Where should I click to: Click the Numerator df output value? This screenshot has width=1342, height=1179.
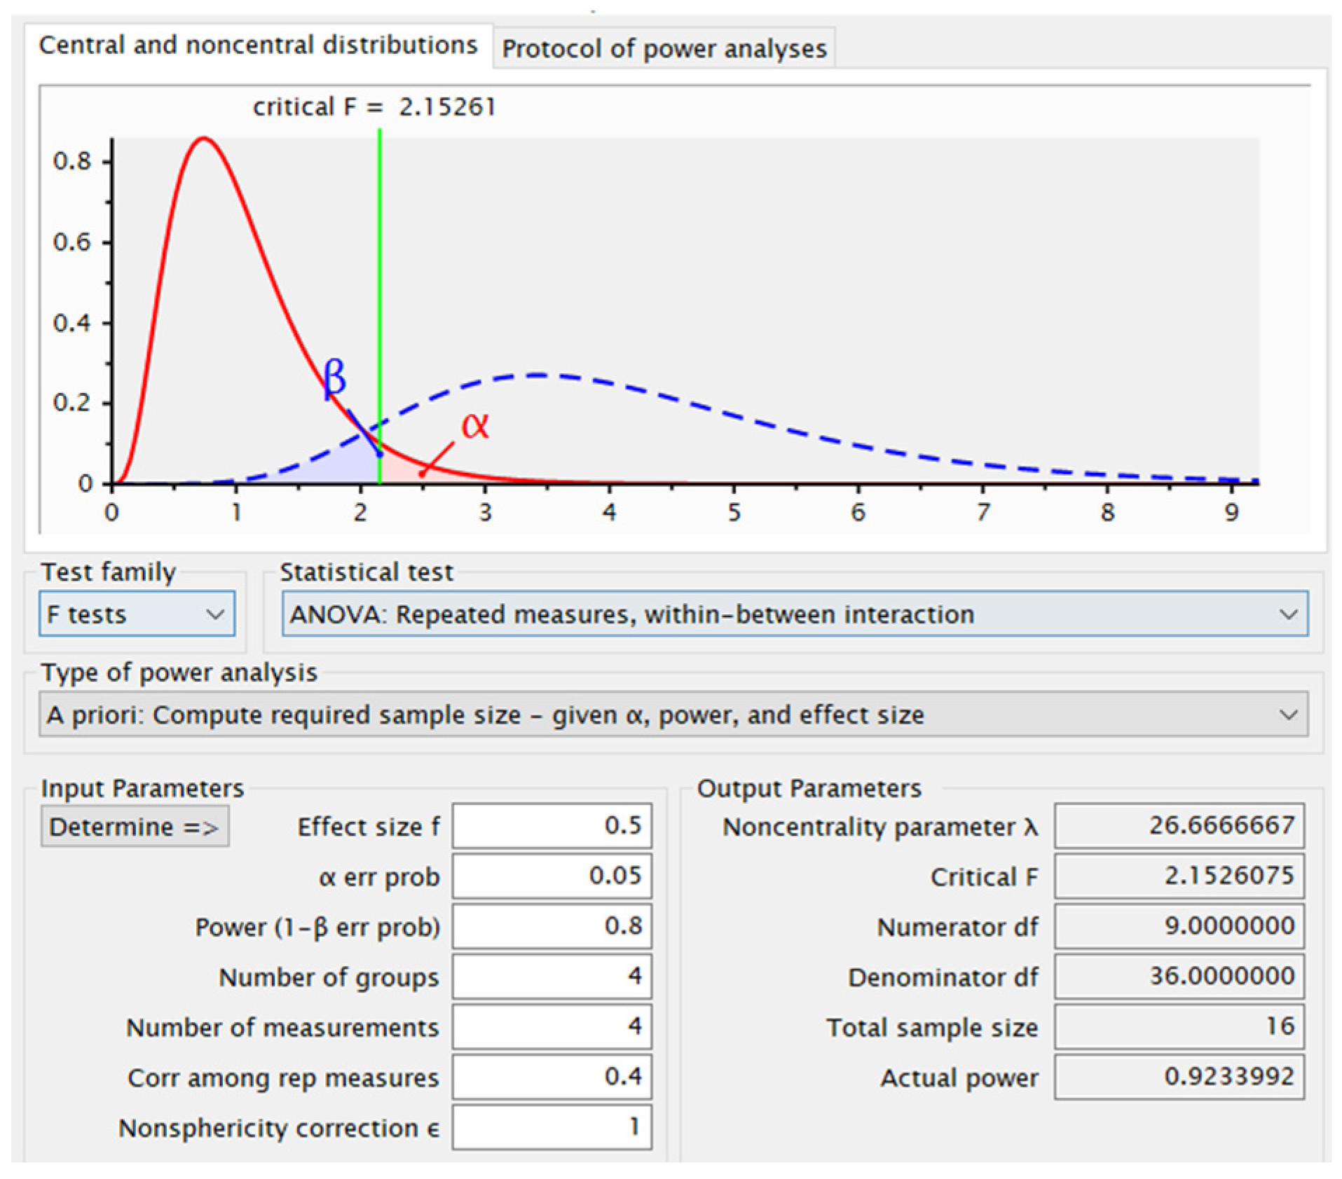1179,926
